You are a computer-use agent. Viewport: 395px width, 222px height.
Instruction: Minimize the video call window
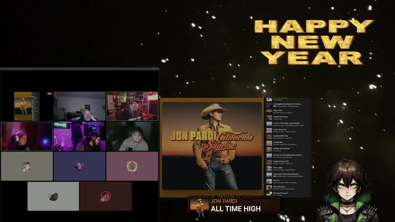point(150,69)
